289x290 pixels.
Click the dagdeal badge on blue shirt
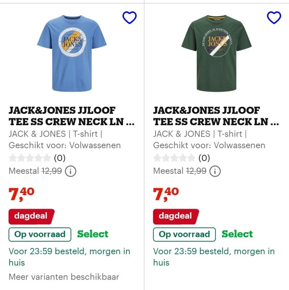click(x=31, y=216)
